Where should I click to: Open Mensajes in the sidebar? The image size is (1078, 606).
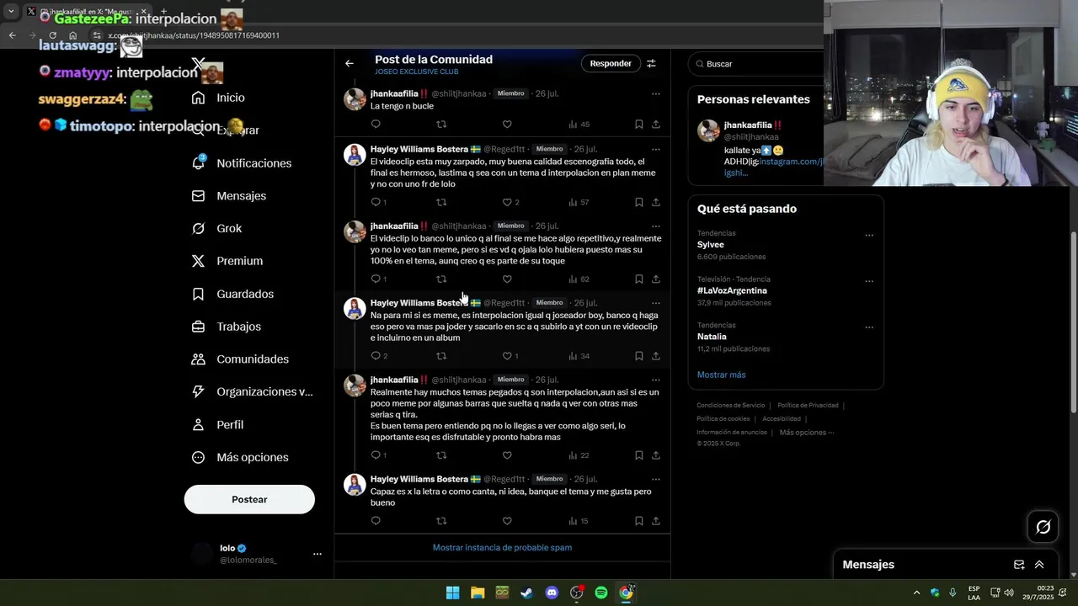[229, 195]
